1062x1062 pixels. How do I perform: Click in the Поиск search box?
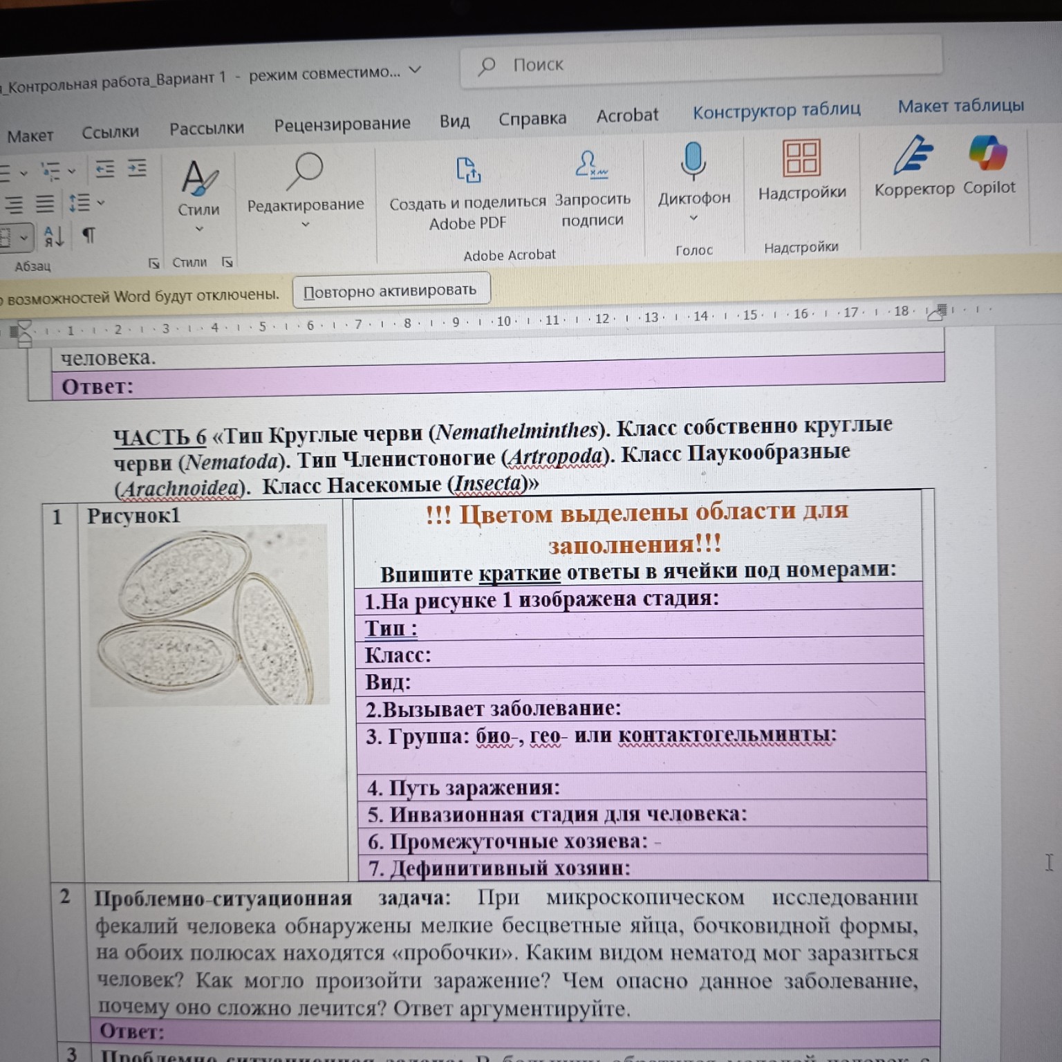coord(700,64)
